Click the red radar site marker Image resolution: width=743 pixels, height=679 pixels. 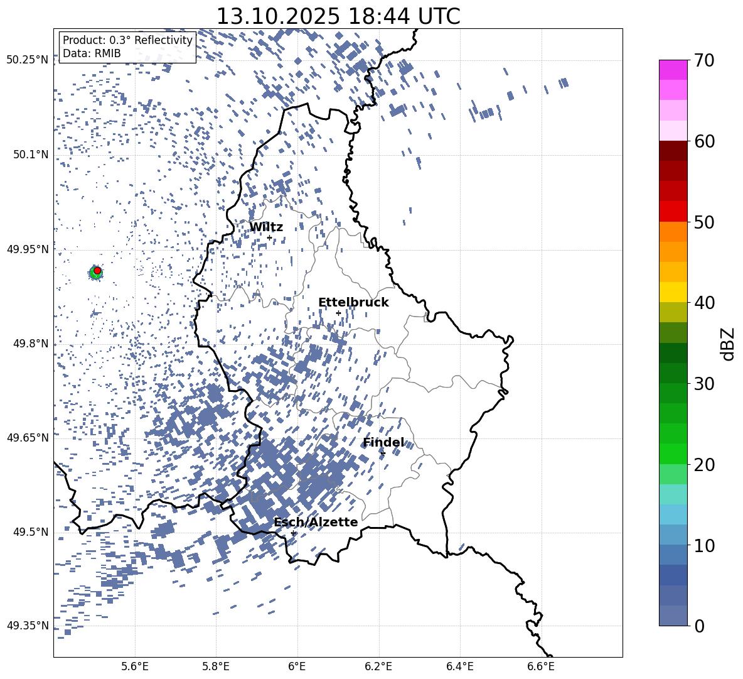coord(97,271)
